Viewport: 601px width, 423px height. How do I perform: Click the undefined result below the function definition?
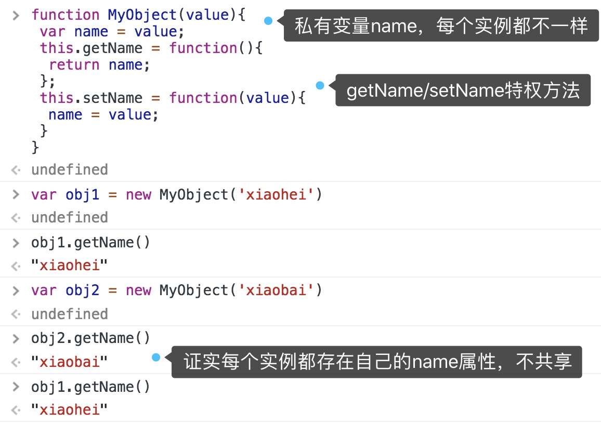tap(70, 170)
